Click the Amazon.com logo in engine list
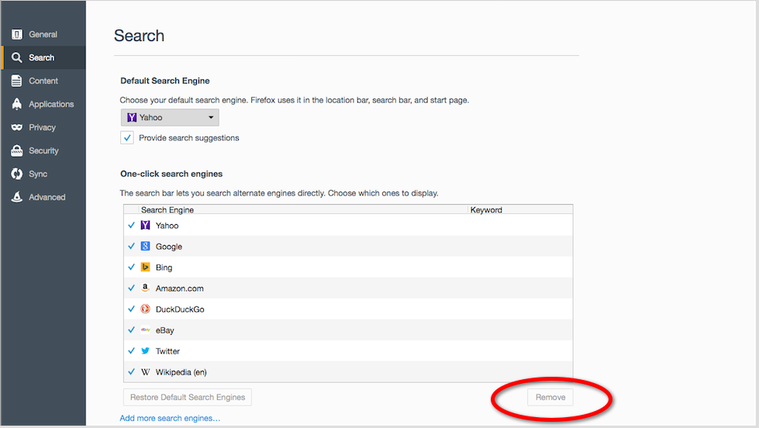Viewport: 759px width, 428px height. click(145, 288)
